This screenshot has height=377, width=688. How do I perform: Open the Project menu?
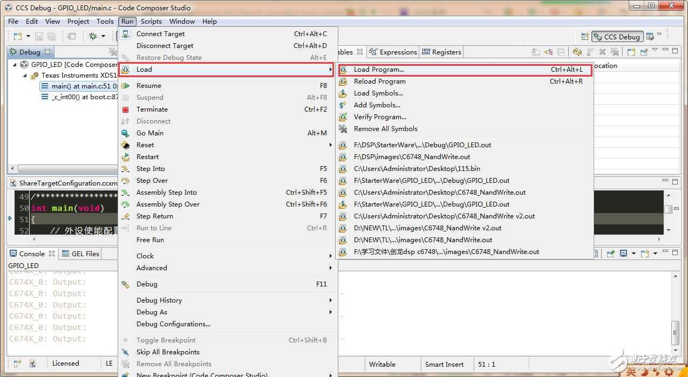point(78,21)
